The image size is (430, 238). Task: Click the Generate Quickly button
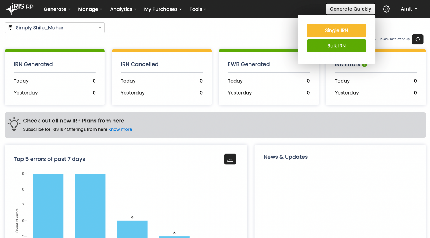(x=350, y=9)
